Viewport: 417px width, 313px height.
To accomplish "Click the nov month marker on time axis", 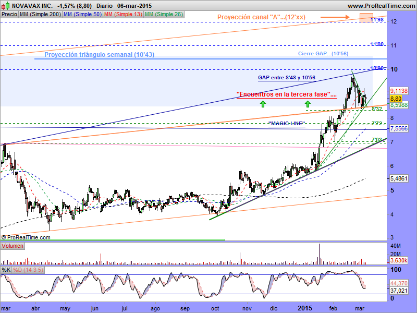I will (x=247, y=308).
